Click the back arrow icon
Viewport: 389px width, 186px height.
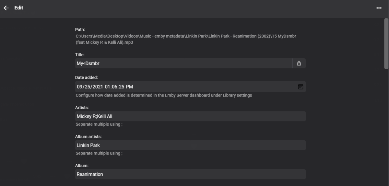6,8
